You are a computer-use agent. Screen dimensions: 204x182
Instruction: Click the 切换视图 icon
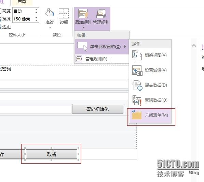[x=137, y=55]
